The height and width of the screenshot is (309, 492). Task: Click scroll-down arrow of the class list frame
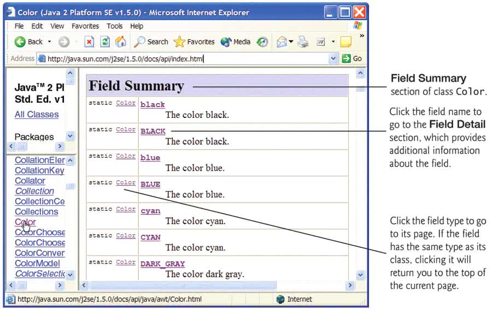coord(71,275)
